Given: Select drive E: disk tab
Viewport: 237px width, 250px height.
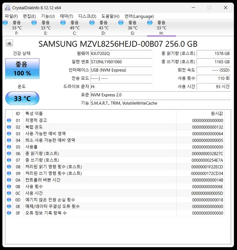Looking at the screenshot, I should pyautogui.click(x=46, y=28).
